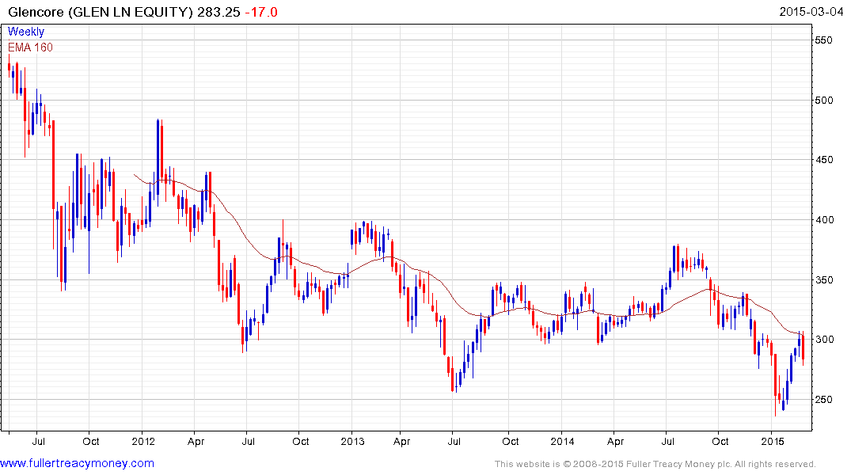Click the chart title Glencore (GLEN LN EQUITY)
The width and height of the screenshot is (851, 475).
coord(101,12)
